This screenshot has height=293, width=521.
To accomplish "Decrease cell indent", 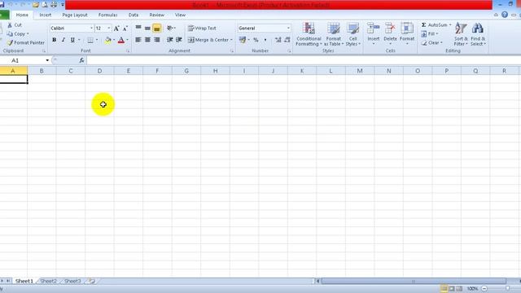I will pyautogui.click(x=170, y=40).
